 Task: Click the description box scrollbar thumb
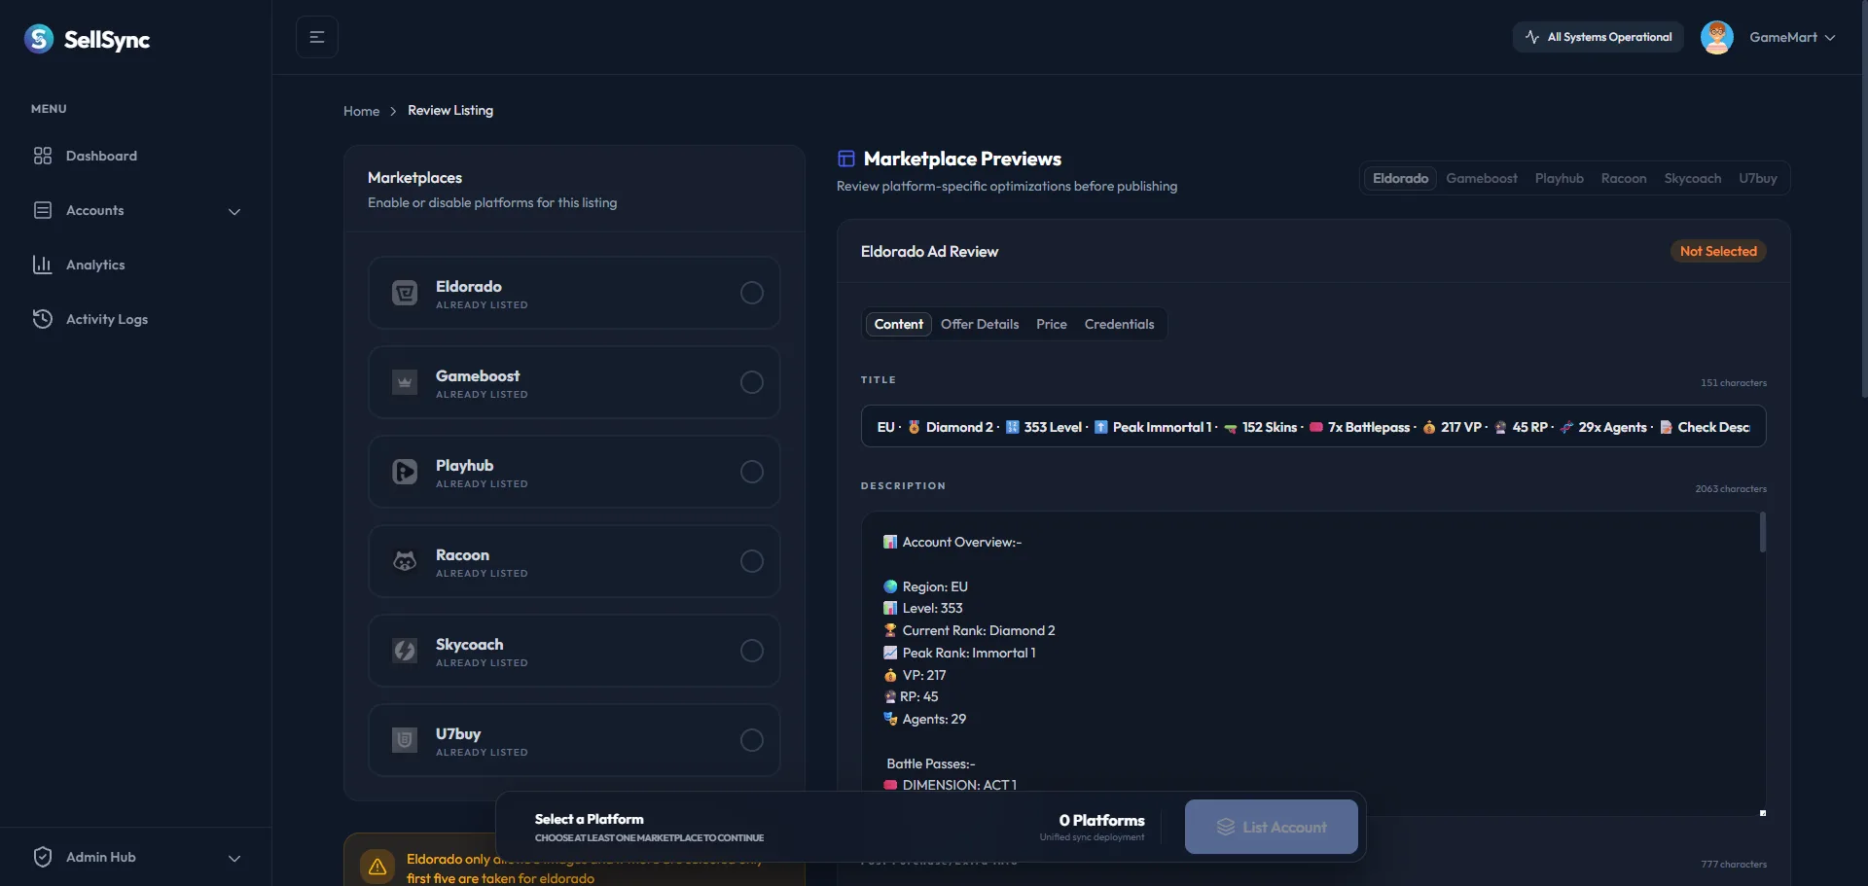(x=1763, y=532)
